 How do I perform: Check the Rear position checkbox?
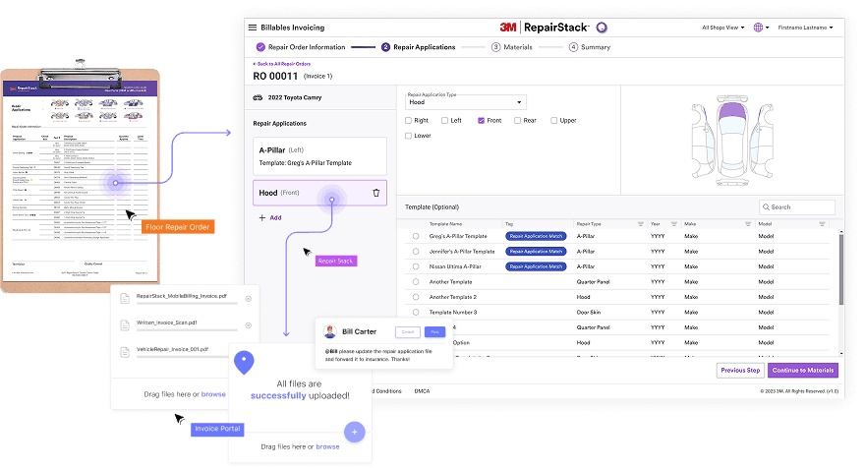coord(517,120)
